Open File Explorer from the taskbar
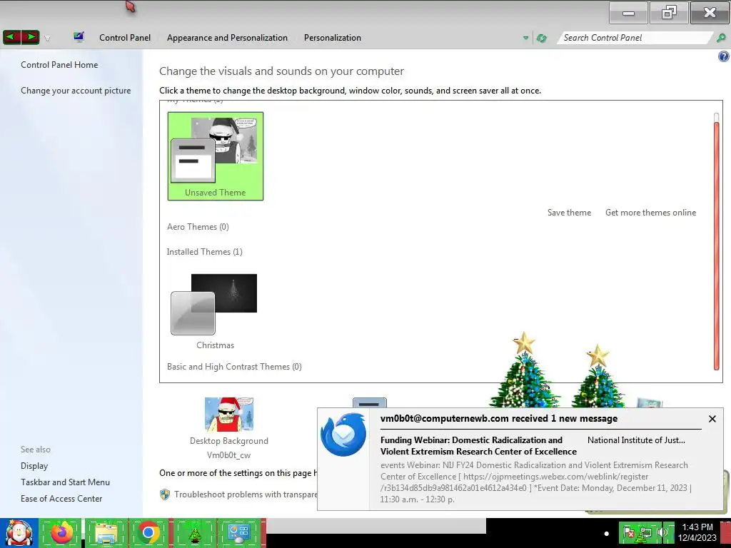The image size is (731, 548). (x=106, y=533)
